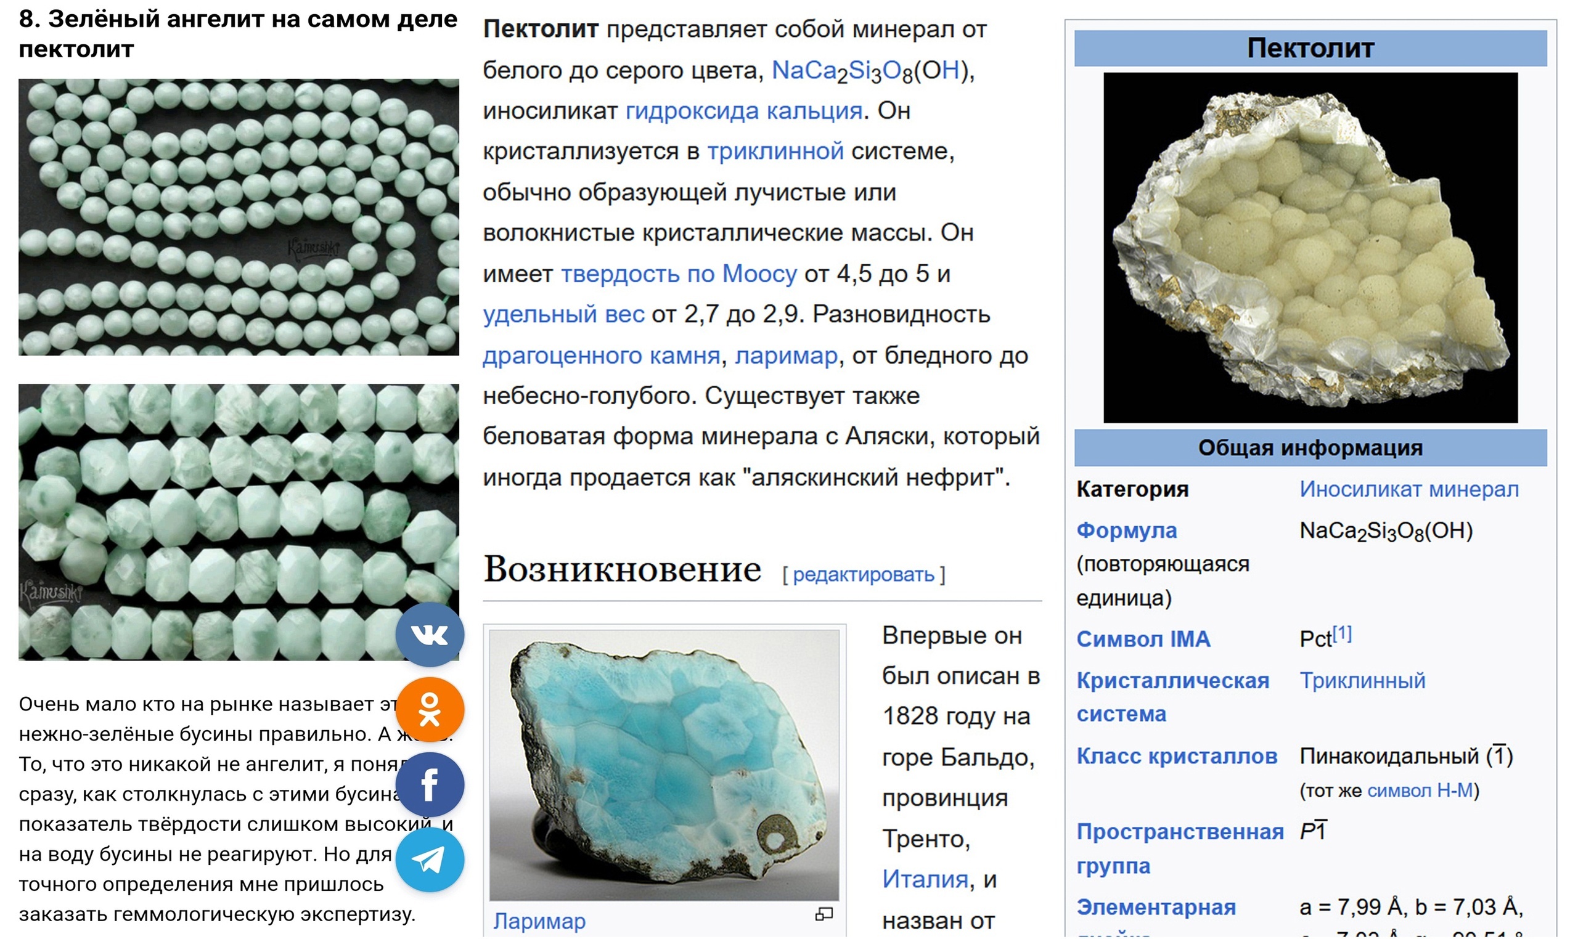Click 'удельный вес' hyperlink
This screenshot has width=1578, height=939.
[563, 314]
